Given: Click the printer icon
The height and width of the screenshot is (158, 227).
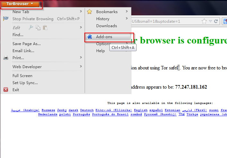Looking at the screenshot, I should 6,58.
